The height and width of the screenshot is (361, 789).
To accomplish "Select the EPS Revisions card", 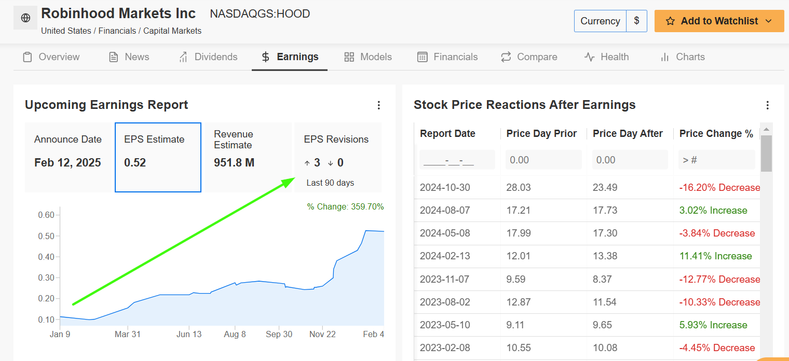I will (338, 157).
